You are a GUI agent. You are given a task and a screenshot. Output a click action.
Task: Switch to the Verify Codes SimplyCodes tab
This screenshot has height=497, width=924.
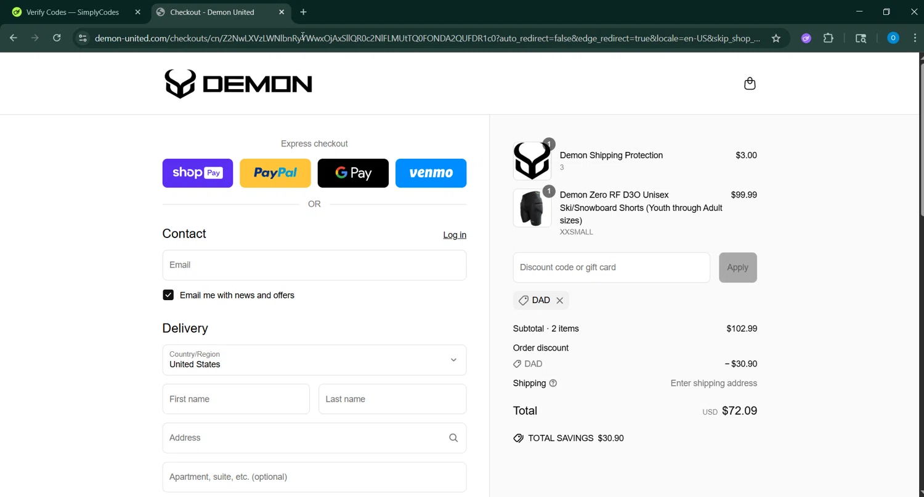tap(75, 12)
